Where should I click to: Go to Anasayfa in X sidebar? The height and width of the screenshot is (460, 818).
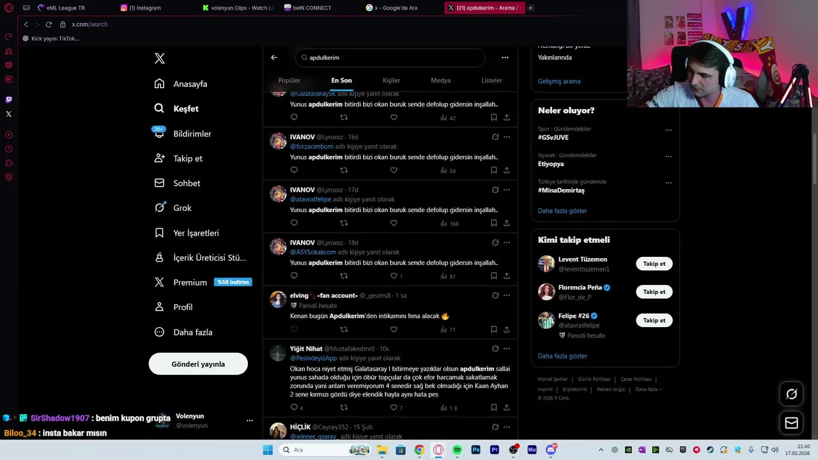[181, 84]
